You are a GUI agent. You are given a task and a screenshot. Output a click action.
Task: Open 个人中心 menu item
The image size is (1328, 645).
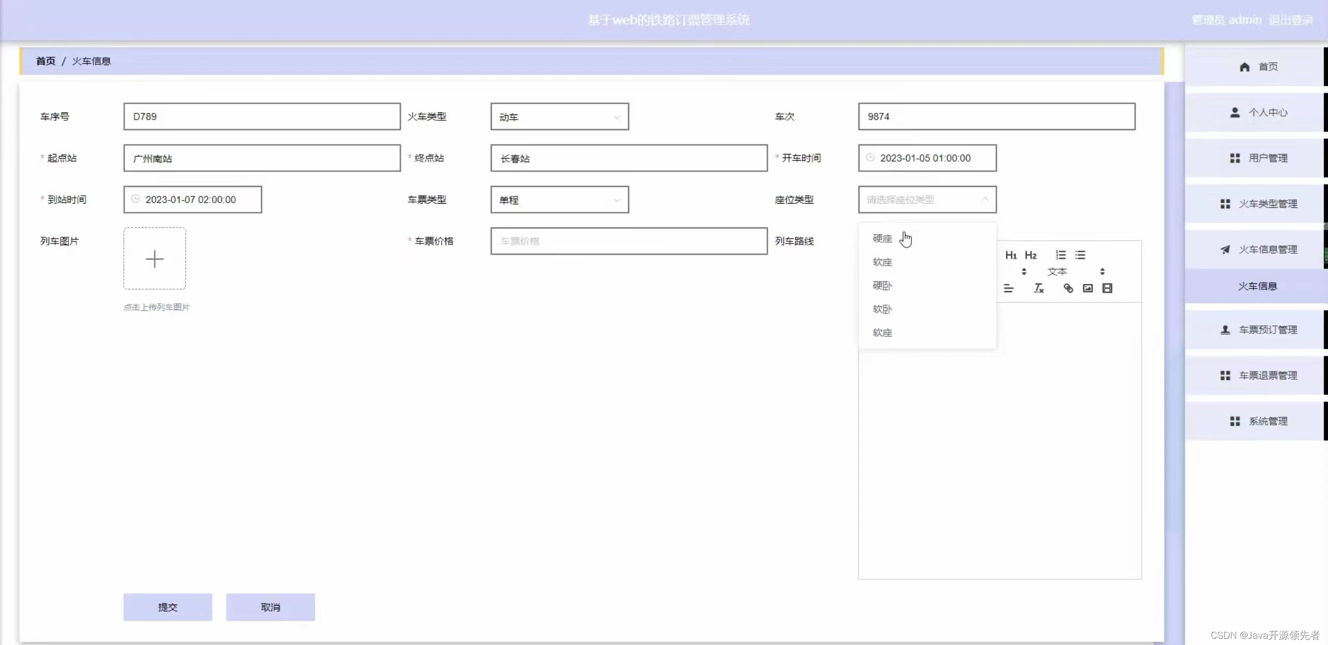coord(1254,112)
